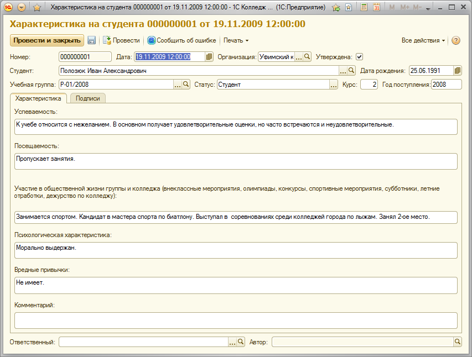
Task: Open the calculator icon in title bar
Action: pyautogui.click(x=364, y=7)
